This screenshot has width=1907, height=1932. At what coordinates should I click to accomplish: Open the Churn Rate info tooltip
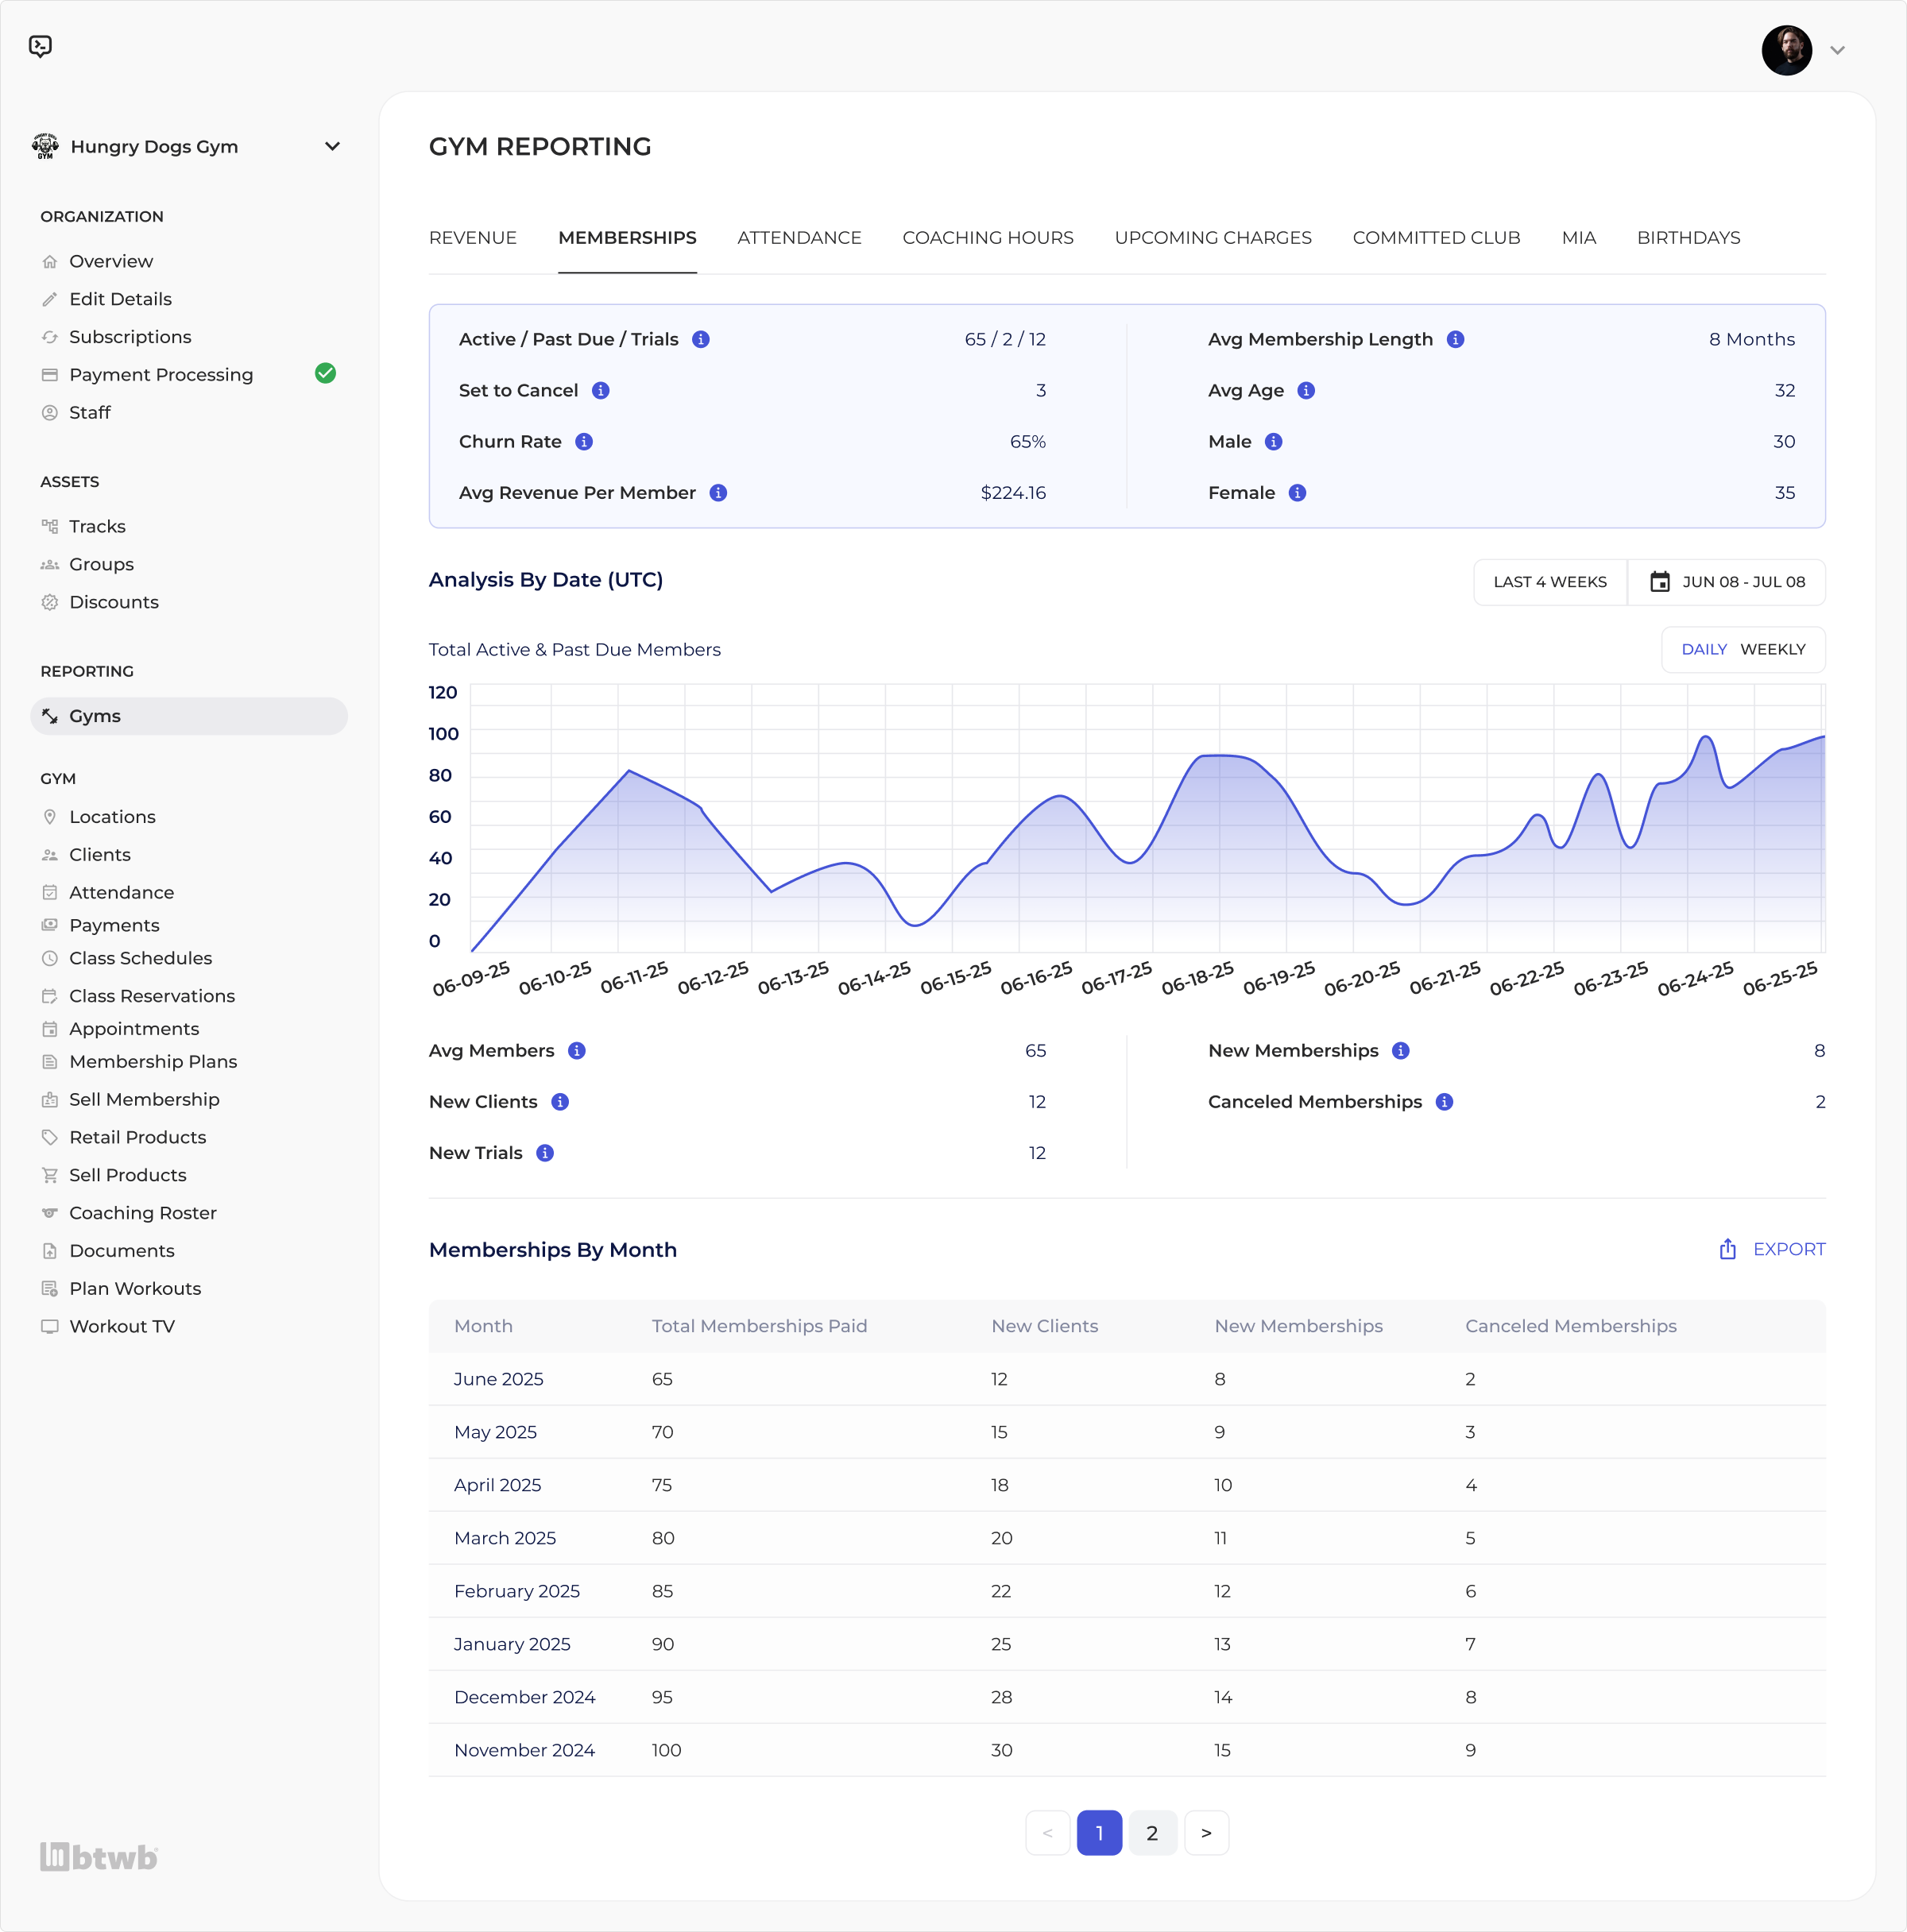[585, 441]
